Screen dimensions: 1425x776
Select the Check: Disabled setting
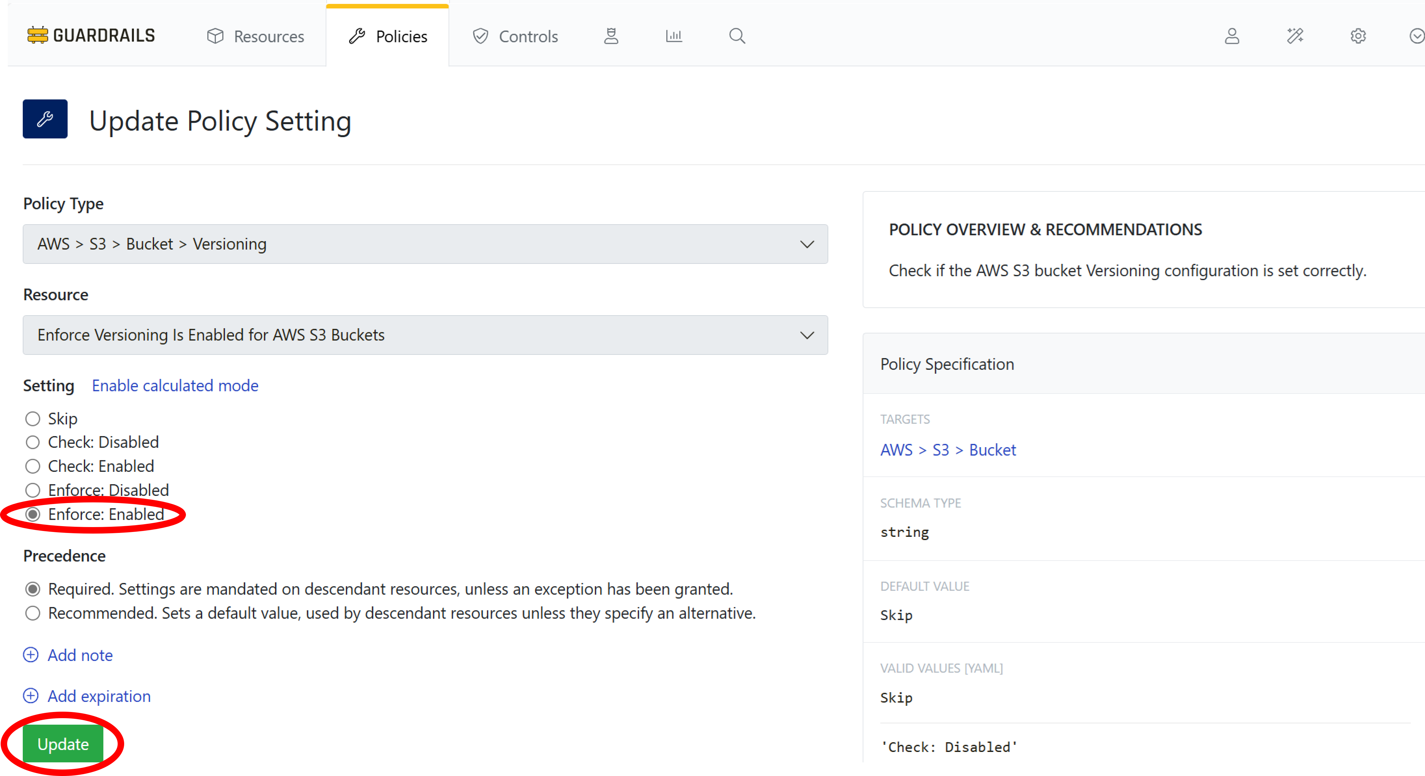(33, 442)
